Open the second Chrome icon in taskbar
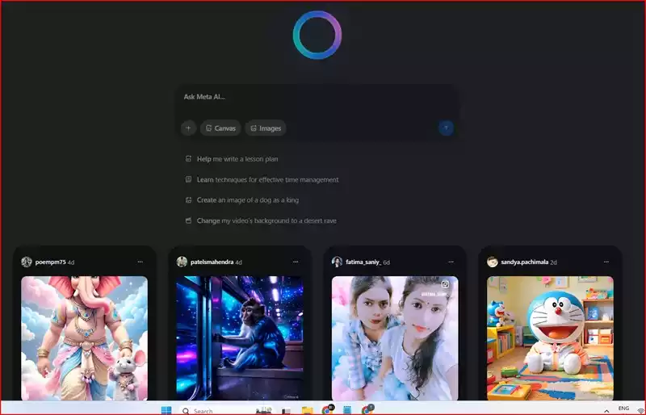 coord(367,409)
